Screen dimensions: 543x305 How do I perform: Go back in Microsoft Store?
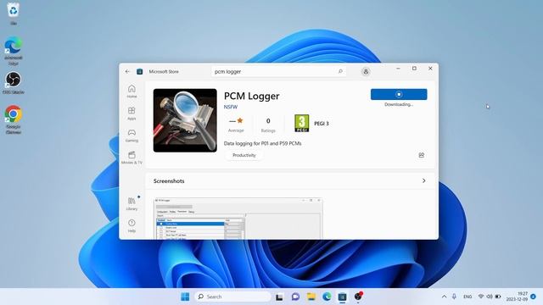coord(127,71)
